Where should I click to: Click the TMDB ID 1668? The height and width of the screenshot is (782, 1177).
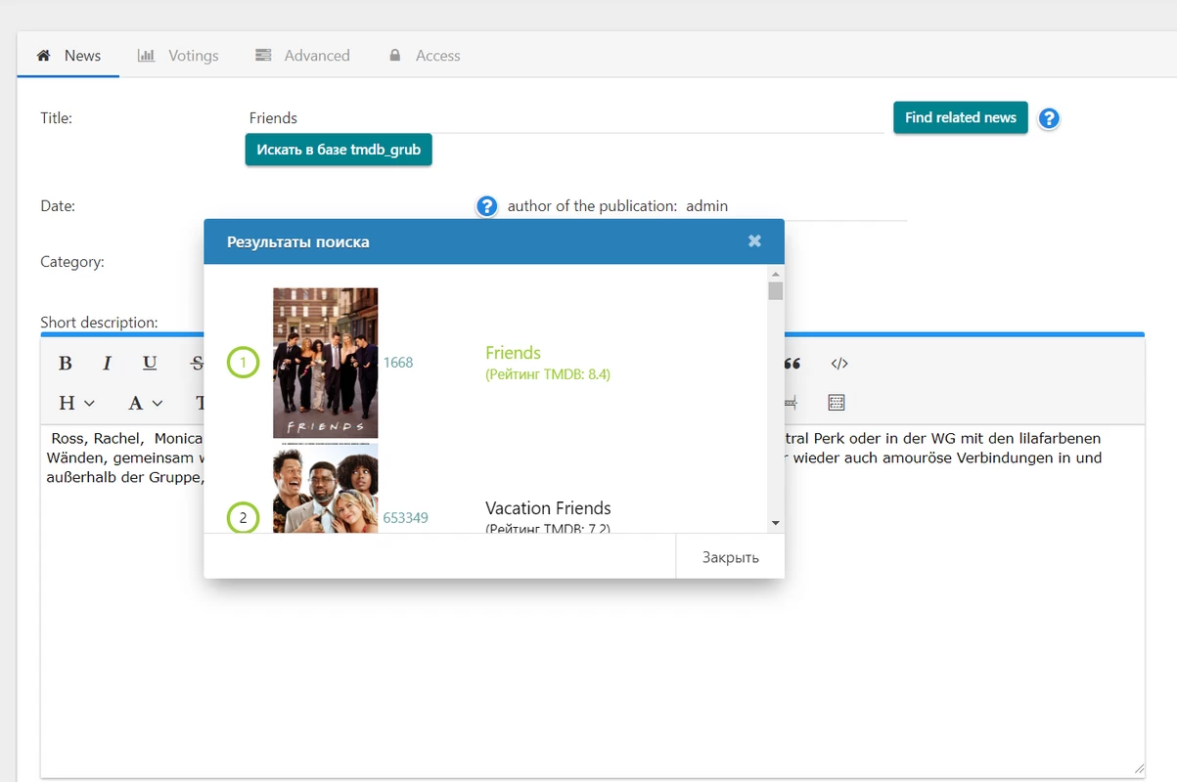click(398, 363)
